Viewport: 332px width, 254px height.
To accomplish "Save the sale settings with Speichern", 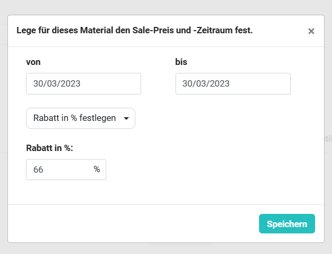I will click(287, 224).
